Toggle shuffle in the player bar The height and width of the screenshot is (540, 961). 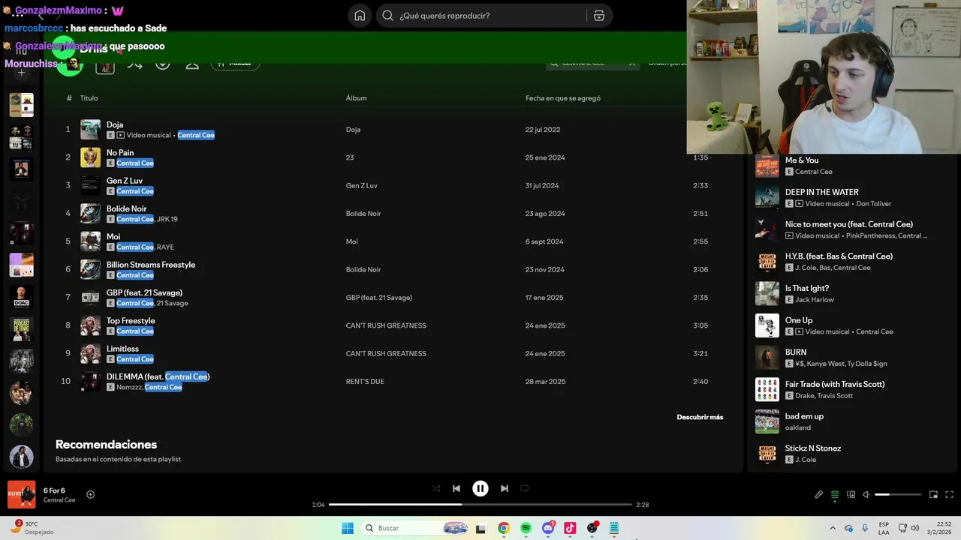(436, 488)
